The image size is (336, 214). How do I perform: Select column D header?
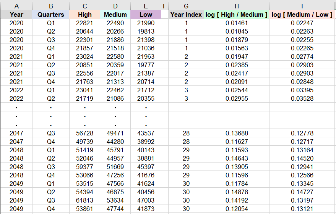(x=115, y=6)
